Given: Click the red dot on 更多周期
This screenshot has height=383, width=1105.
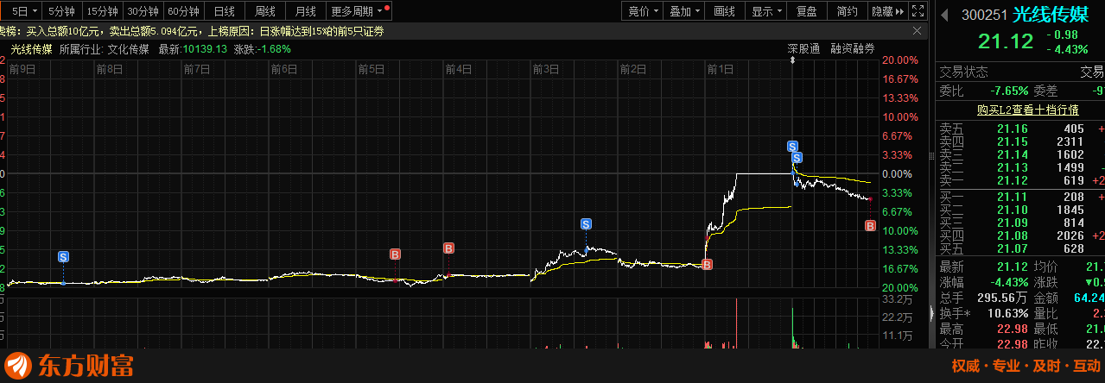Looking at the screenshot, I should 387,7.
